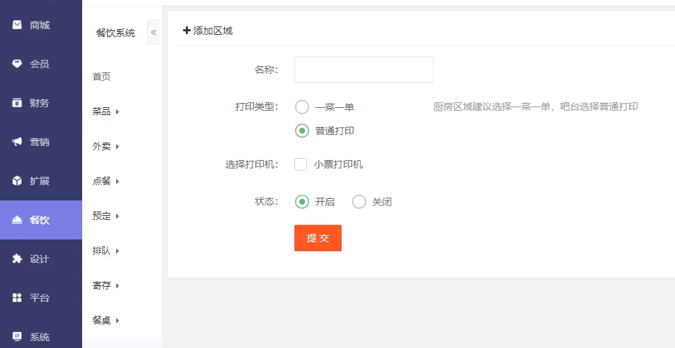Click the 扩展 cube icon
Image resolution: width=675 pixels, height=348 pixels.
tap(17, 181)
